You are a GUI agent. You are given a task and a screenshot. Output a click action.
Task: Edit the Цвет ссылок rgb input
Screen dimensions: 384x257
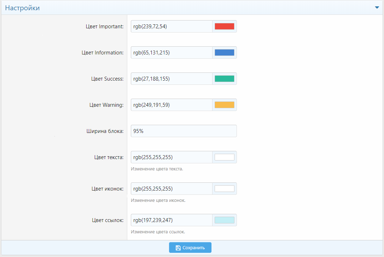pos(171,220)
